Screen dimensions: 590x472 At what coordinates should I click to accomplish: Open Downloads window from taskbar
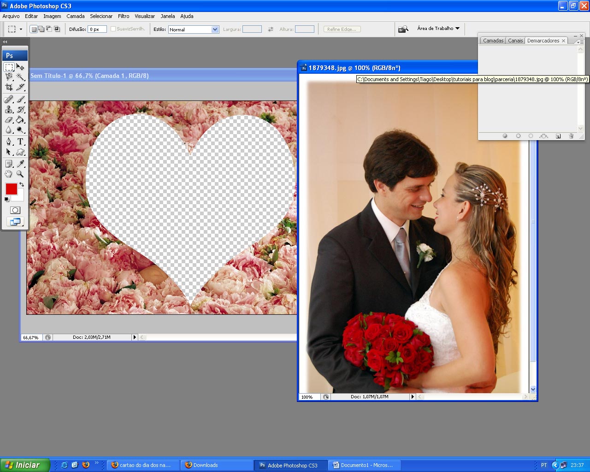pyautogui.click(x=217, y=465)
